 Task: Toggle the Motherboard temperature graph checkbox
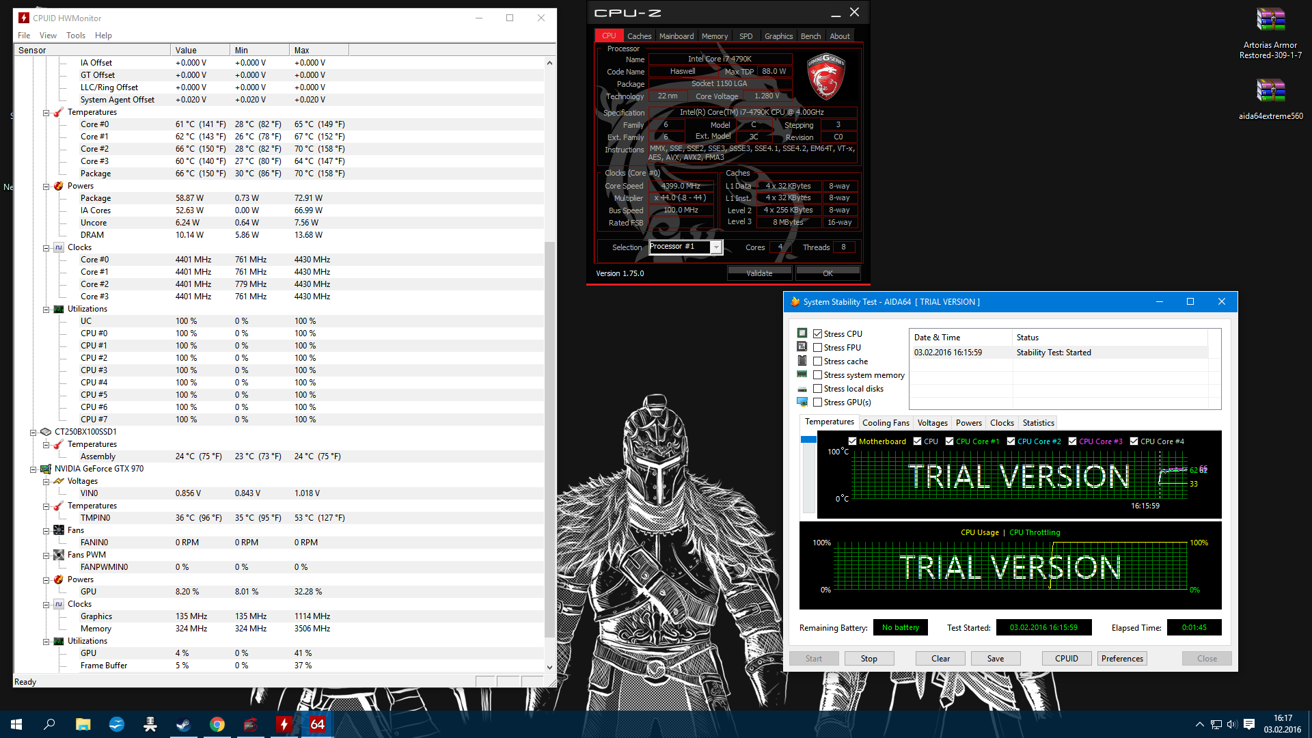[x=852, y=441]
